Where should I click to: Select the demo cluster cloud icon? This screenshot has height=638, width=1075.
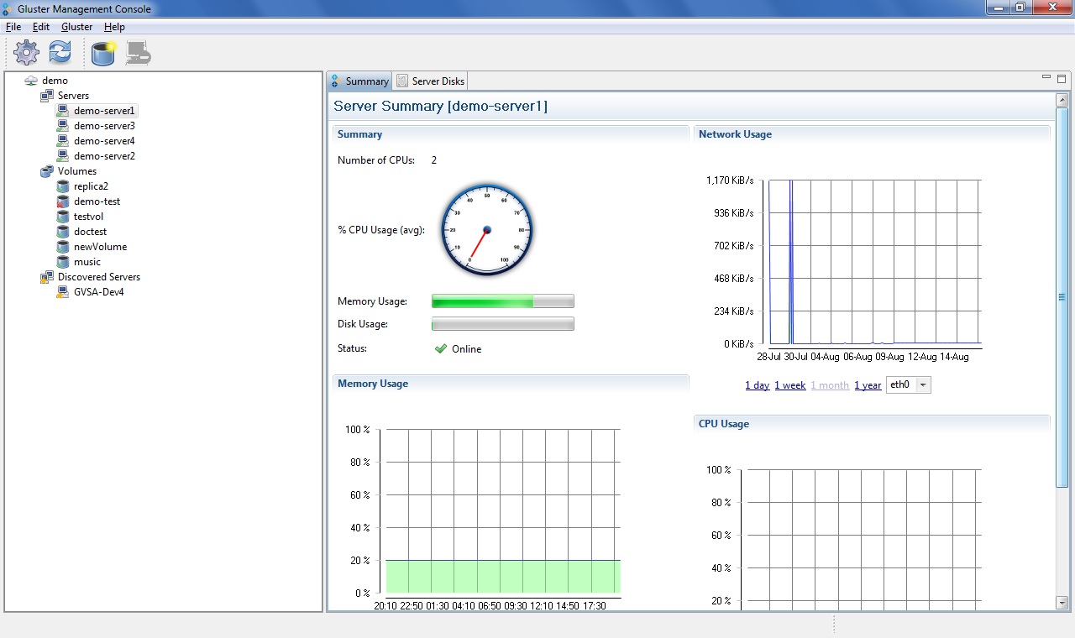click(31, 81)
